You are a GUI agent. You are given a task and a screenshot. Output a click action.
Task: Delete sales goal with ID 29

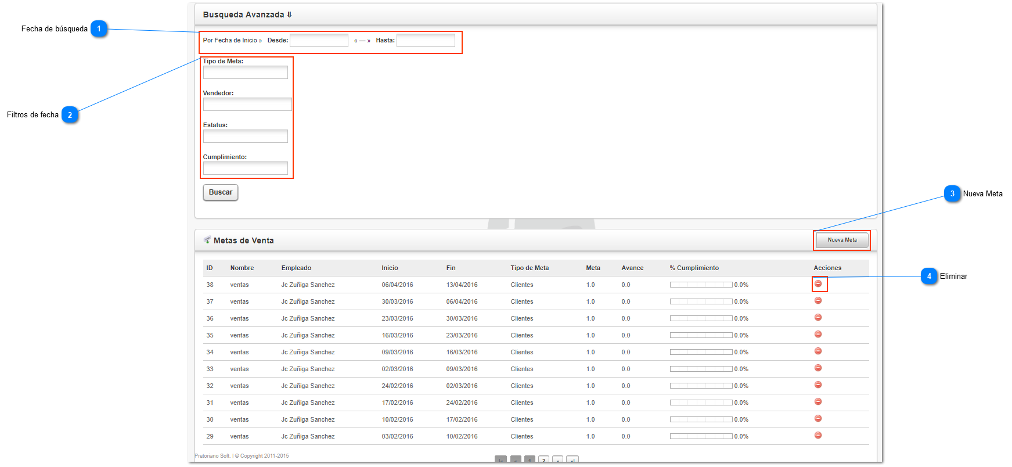point(818,435)
